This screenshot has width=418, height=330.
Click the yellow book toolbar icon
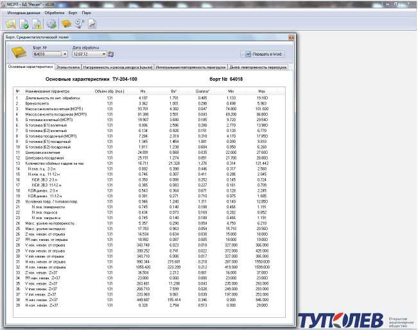pyautogui.click(x=67, y=24)
